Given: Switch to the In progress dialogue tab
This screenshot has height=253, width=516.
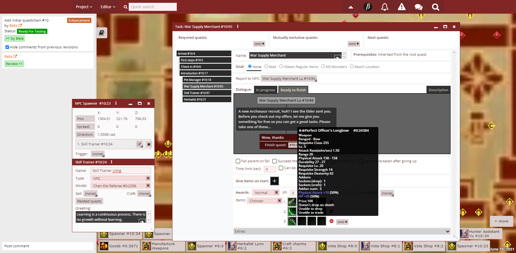Looking at the screenshot, I should click(x=266, y=90).
